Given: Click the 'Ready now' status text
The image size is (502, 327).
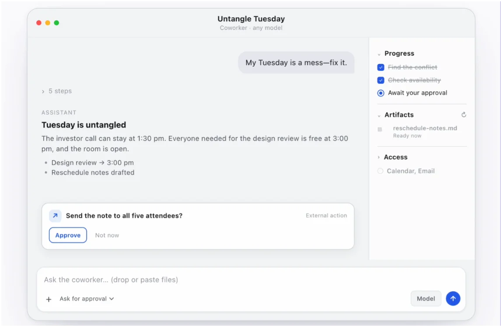Looking at the screenshot, I should (407, 136).
